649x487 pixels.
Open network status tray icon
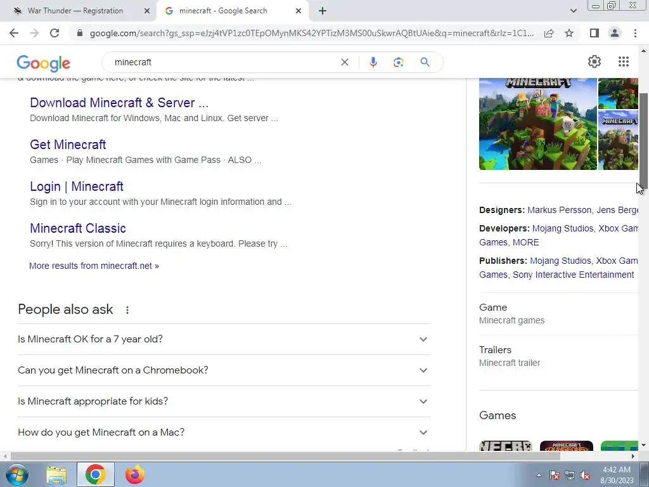(x=570, y=475)
